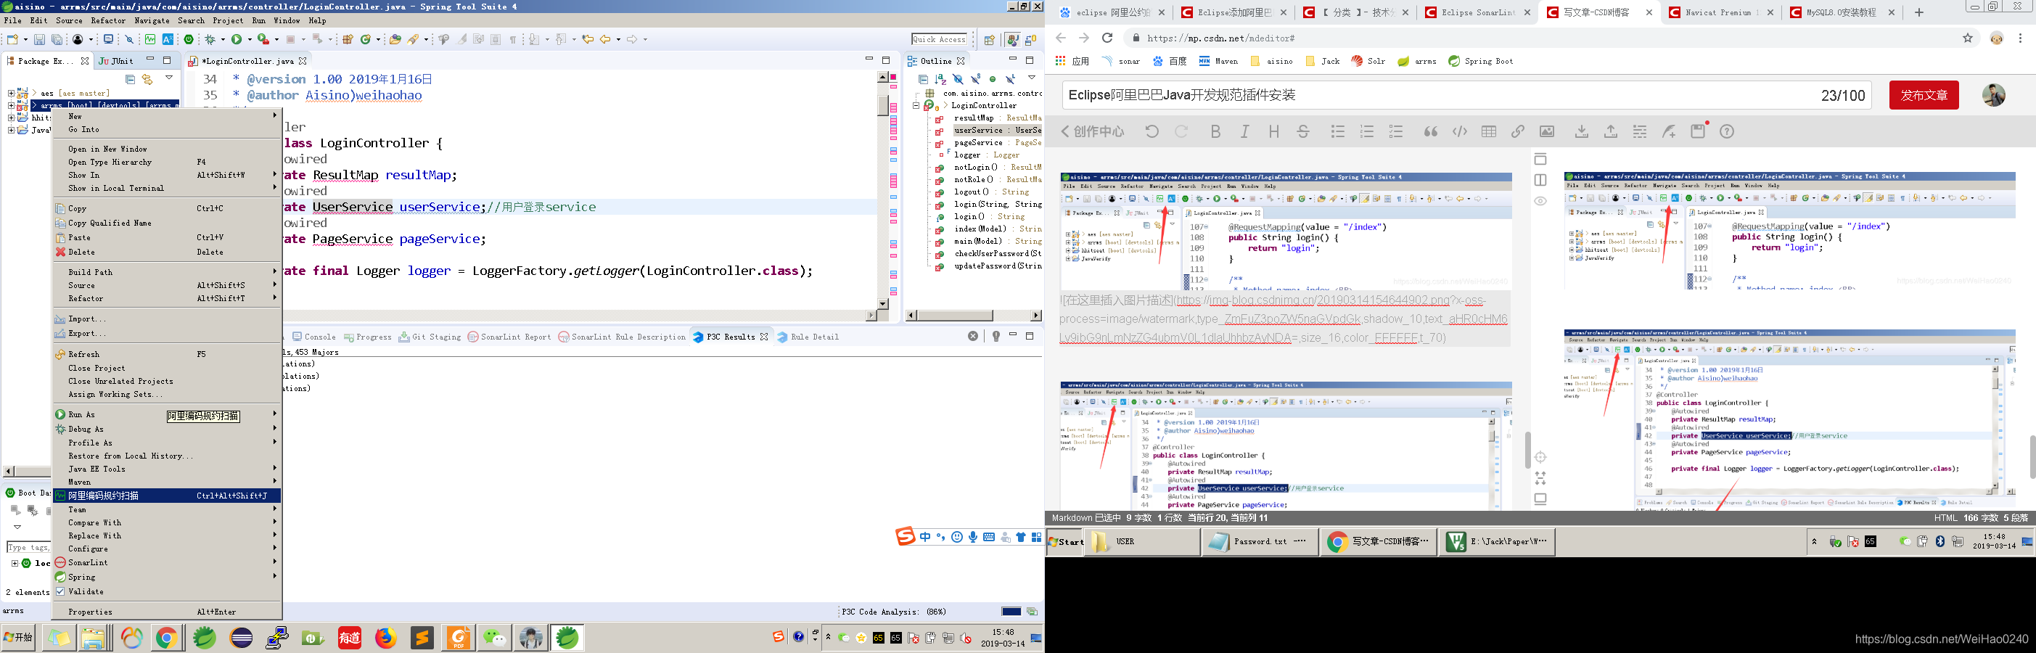Click the Sort alphabetically icon in Outline
Viewport: 2036px width, 653px height.
tap(940, 79)
